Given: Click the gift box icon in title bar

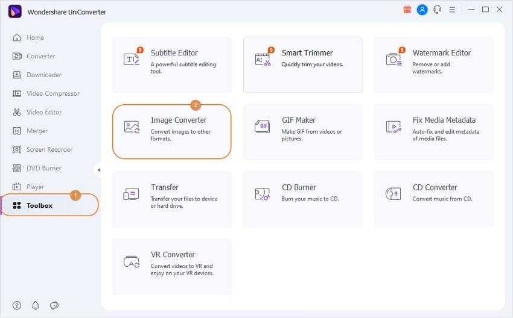Looking at the screenshot, I should (407, 10).
